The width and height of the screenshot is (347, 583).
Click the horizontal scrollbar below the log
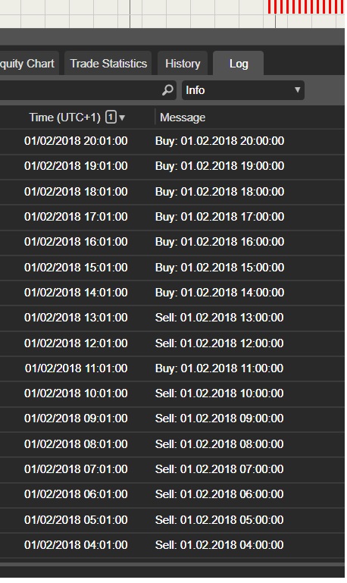pos(172,564)
